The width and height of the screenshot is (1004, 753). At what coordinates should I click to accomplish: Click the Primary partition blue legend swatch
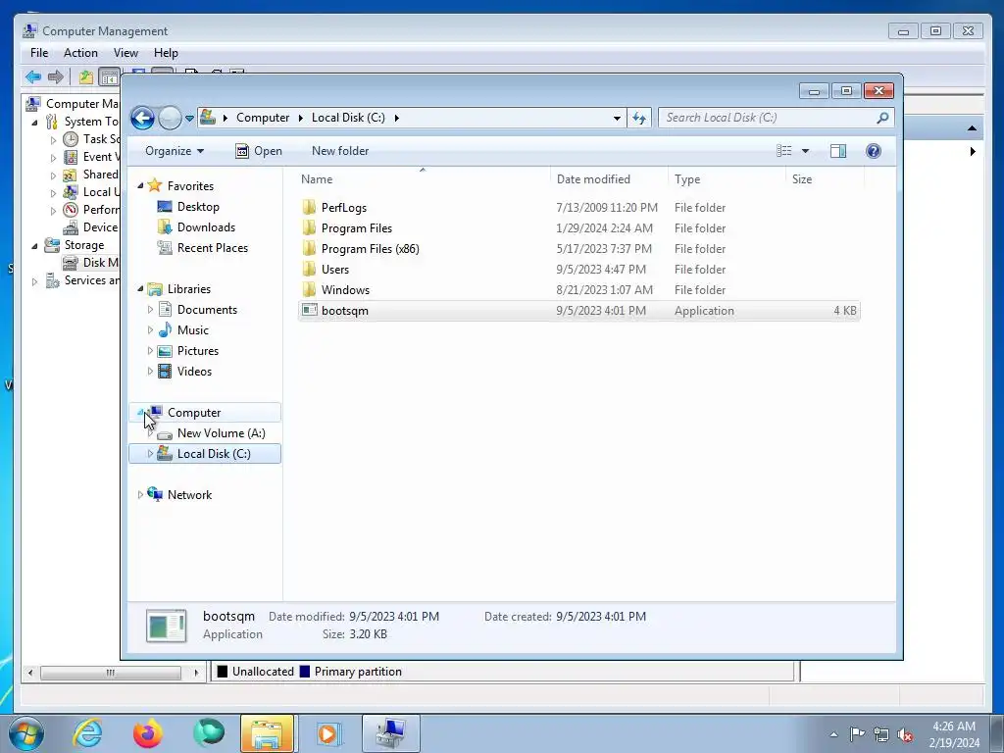coord(305,672)
